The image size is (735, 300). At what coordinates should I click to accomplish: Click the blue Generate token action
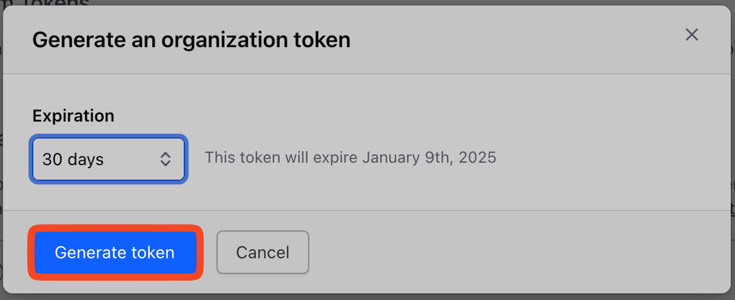pos(115,252)
